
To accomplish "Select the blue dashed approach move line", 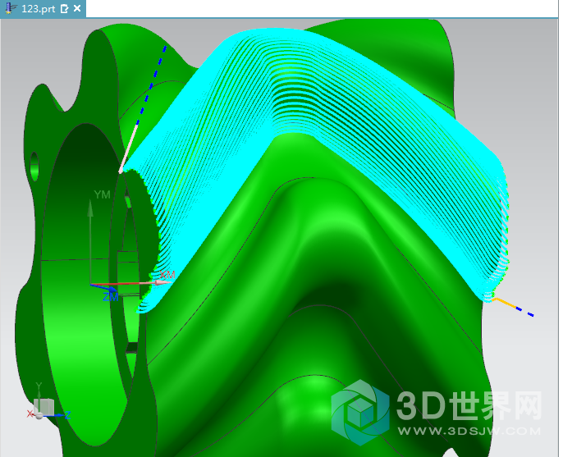I will click(151, 85).
